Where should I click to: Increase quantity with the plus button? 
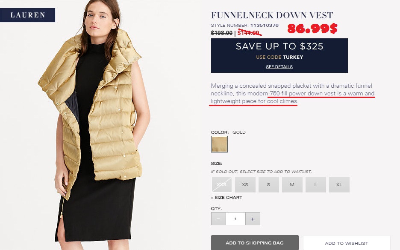point(253,219)
